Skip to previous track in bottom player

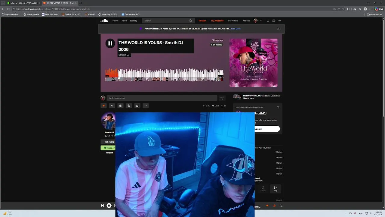102,206
